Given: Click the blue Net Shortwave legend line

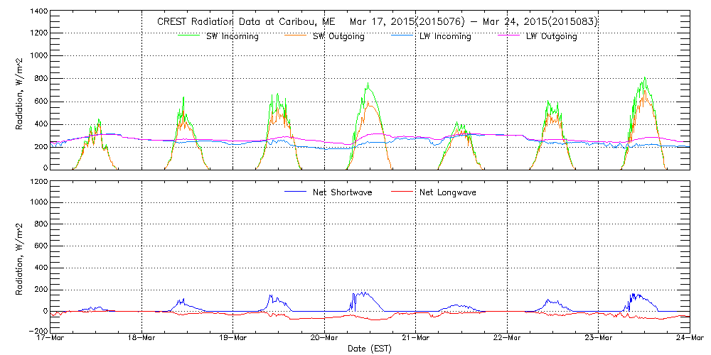Looking at the screenshot, I should (296, 192).
